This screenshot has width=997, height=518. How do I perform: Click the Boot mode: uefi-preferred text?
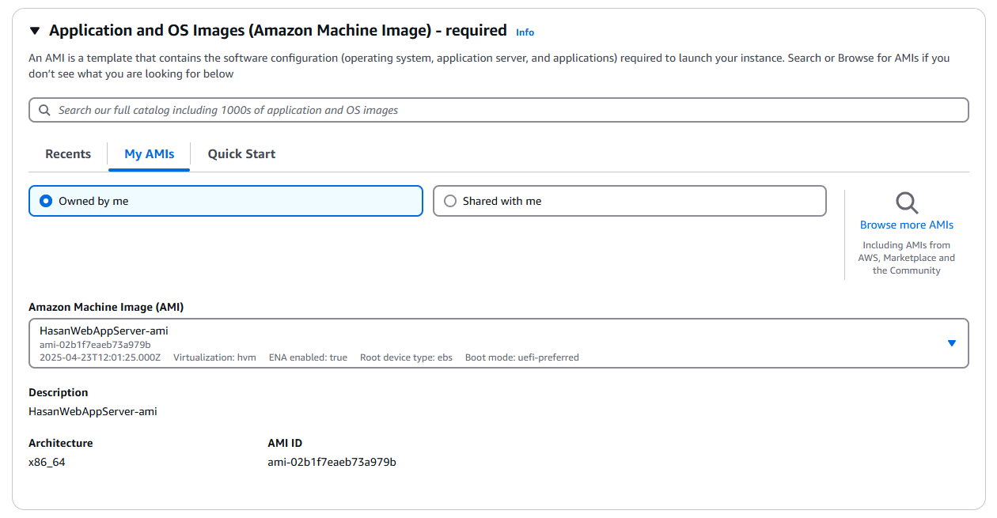pos(521,357)
